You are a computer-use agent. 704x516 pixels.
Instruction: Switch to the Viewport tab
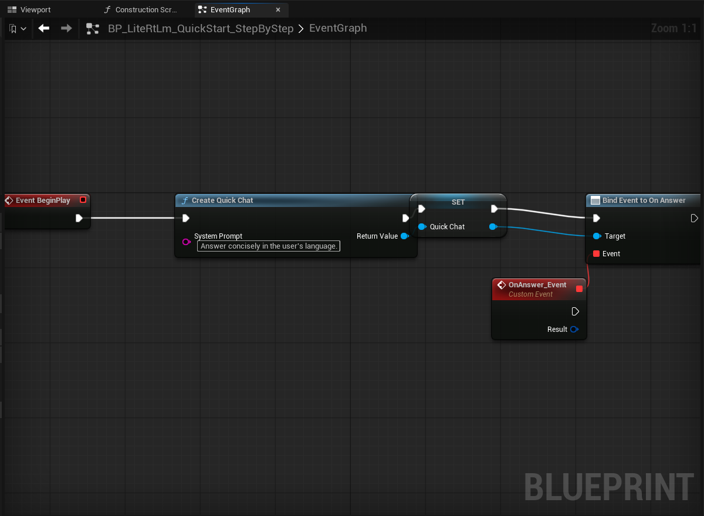[29, 9]
